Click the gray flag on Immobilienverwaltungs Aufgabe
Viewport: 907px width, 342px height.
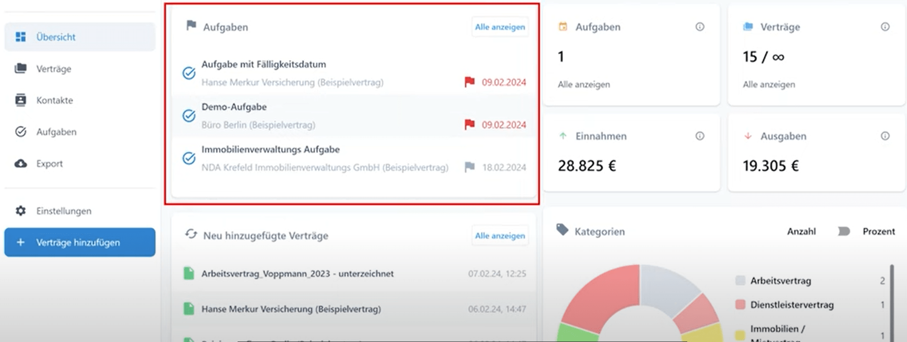point(469,167)
